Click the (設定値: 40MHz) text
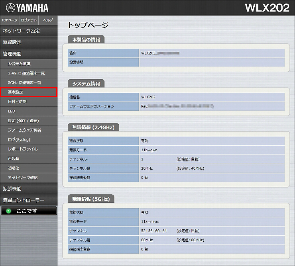295x266 pixels. [190, 168]
